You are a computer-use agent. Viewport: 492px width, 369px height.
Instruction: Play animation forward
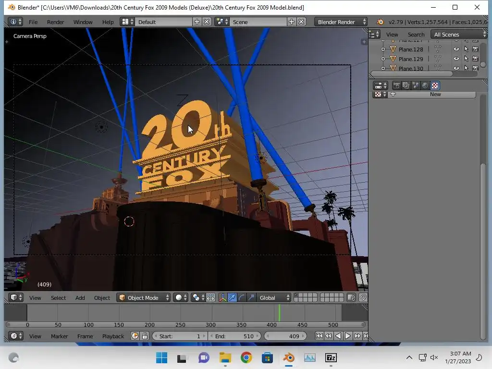point(348,336)
